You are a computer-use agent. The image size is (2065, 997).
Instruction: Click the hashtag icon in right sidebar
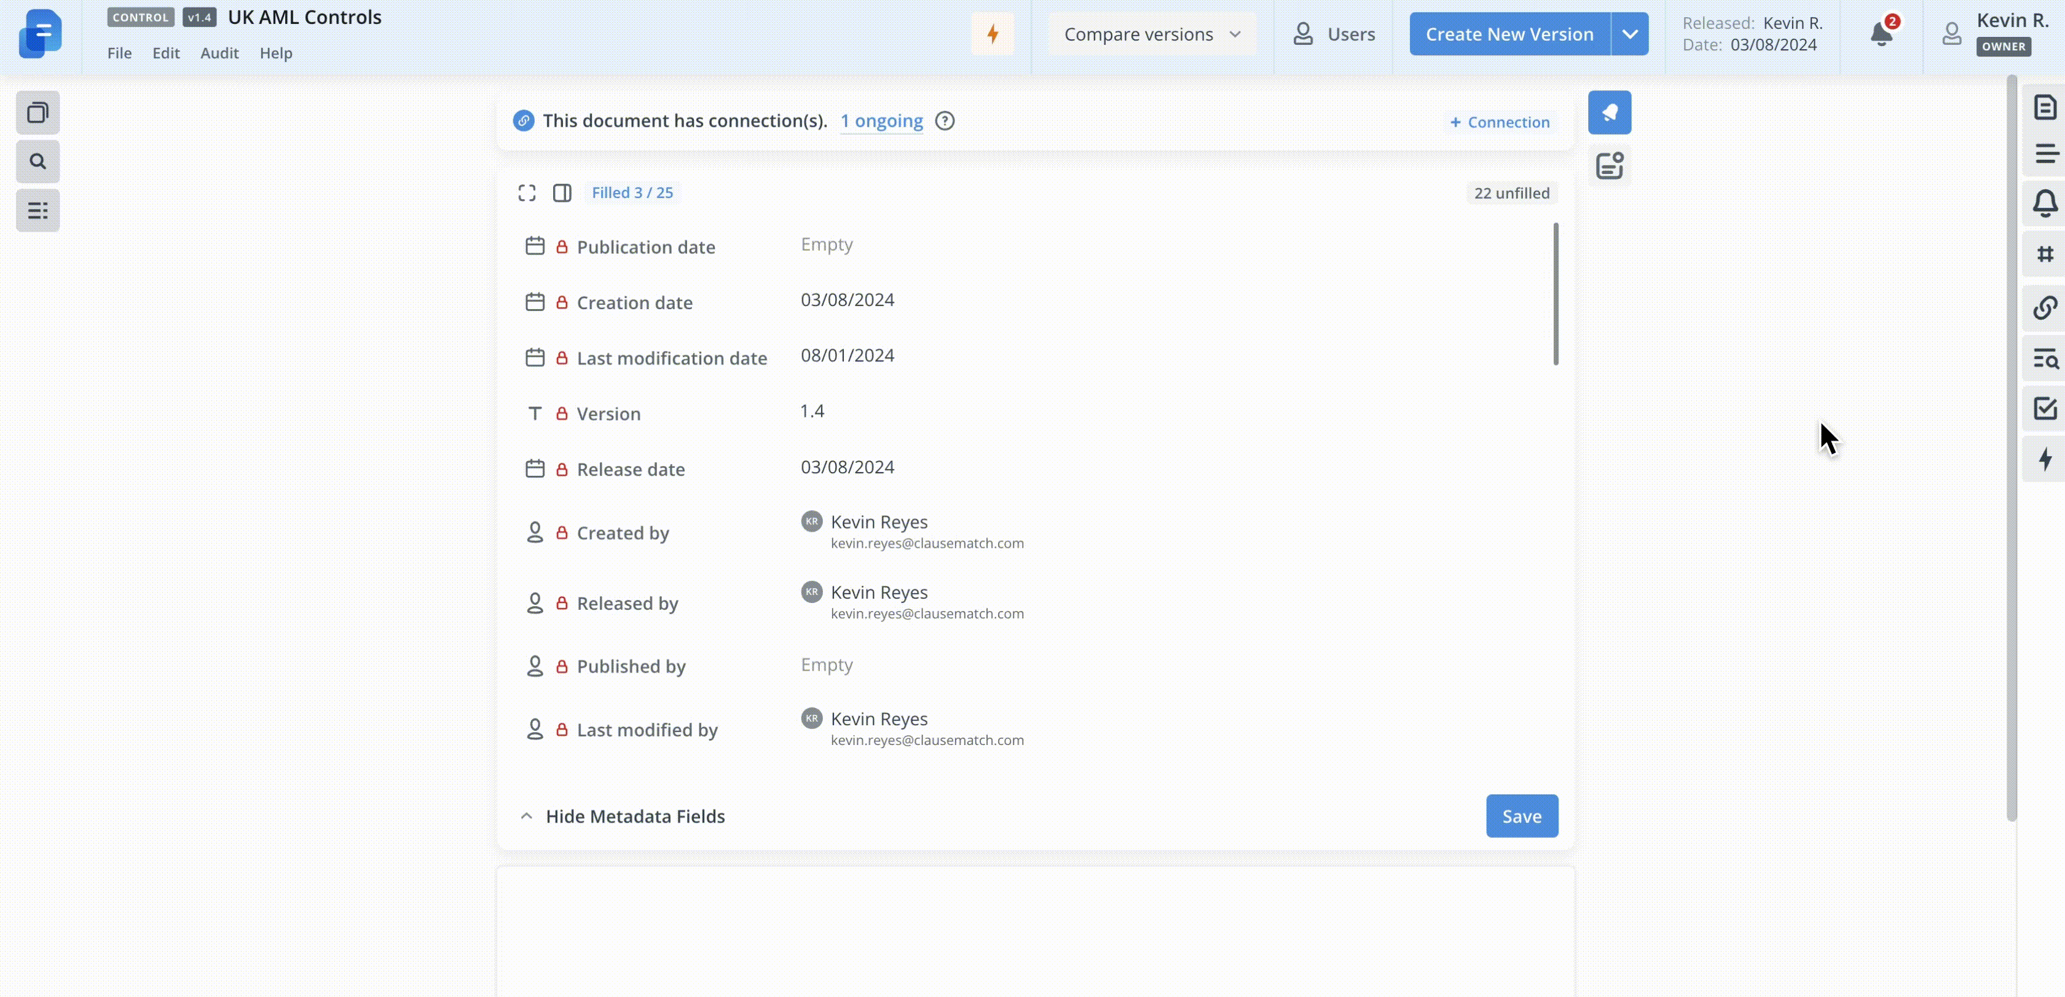coord(2044,254)
